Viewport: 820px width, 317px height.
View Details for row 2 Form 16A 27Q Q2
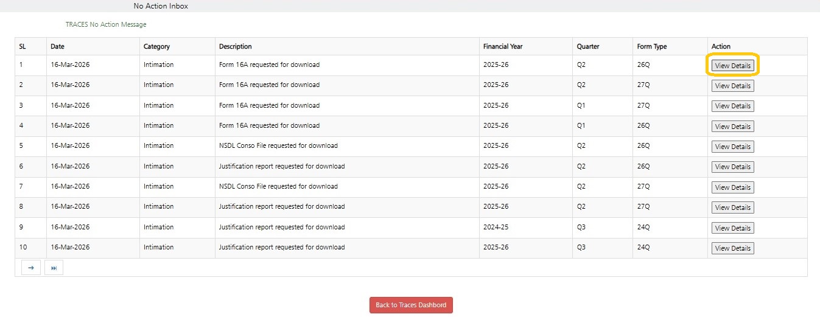point(732,86)
